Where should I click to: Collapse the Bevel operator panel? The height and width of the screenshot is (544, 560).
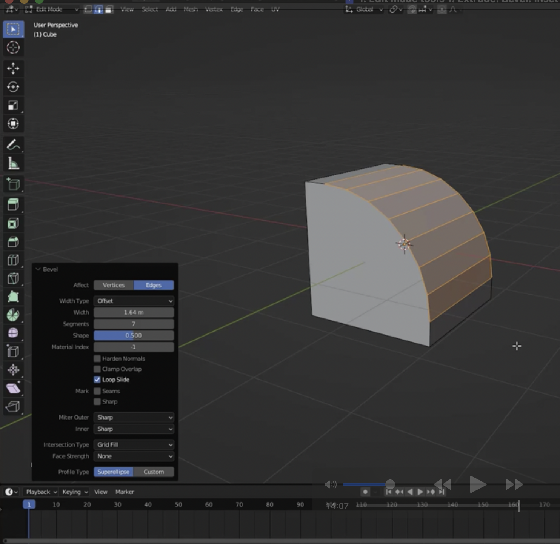[38, 269]
